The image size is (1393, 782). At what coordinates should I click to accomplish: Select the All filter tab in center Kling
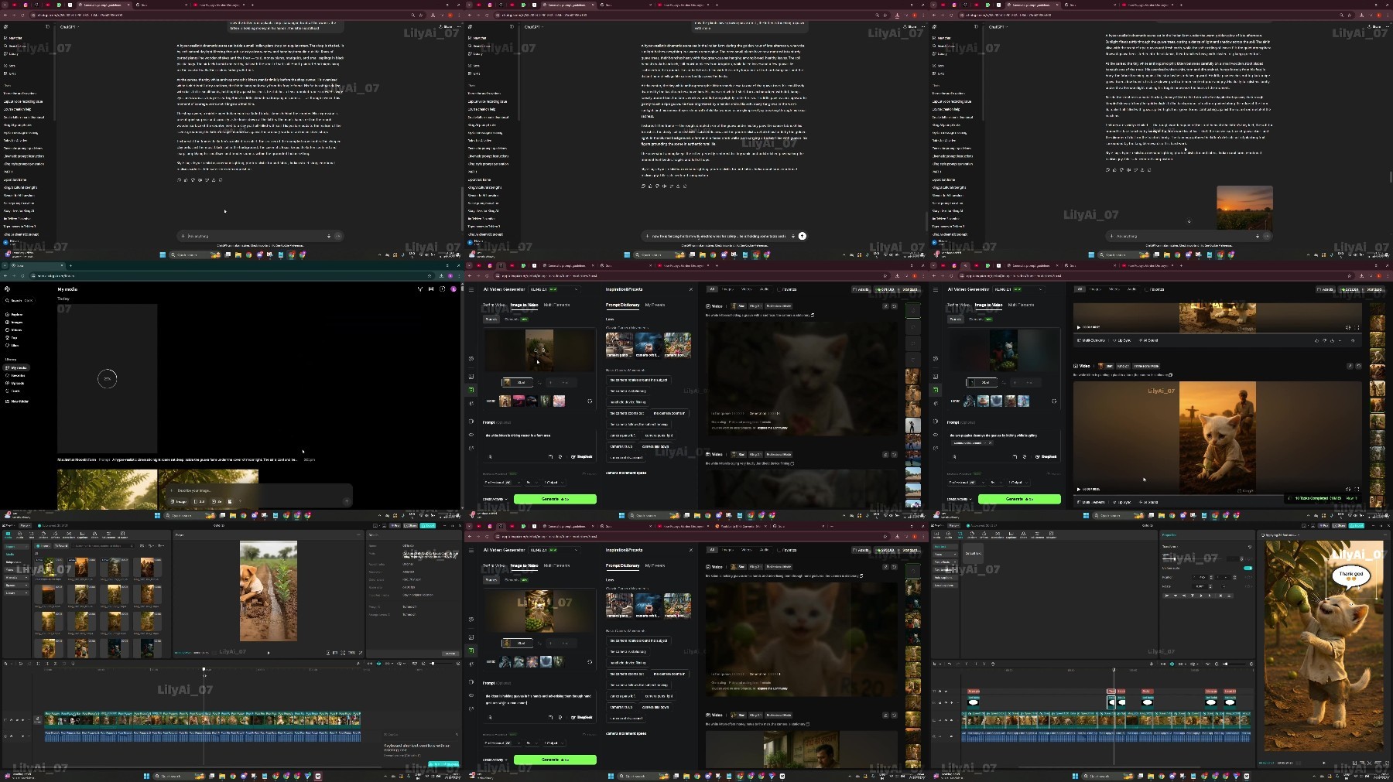point(712,289)
